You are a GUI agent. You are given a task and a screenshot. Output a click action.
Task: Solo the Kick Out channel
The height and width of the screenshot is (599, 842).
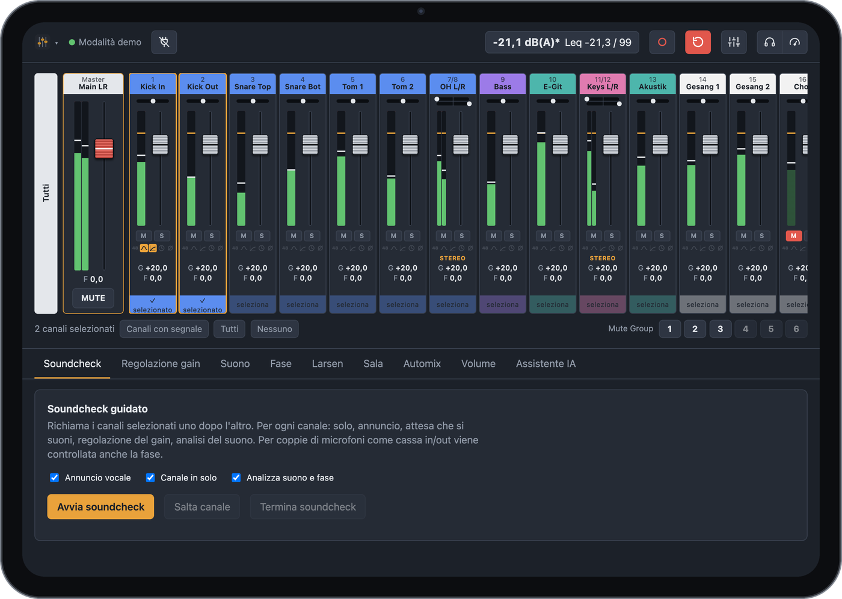point(212,236)
